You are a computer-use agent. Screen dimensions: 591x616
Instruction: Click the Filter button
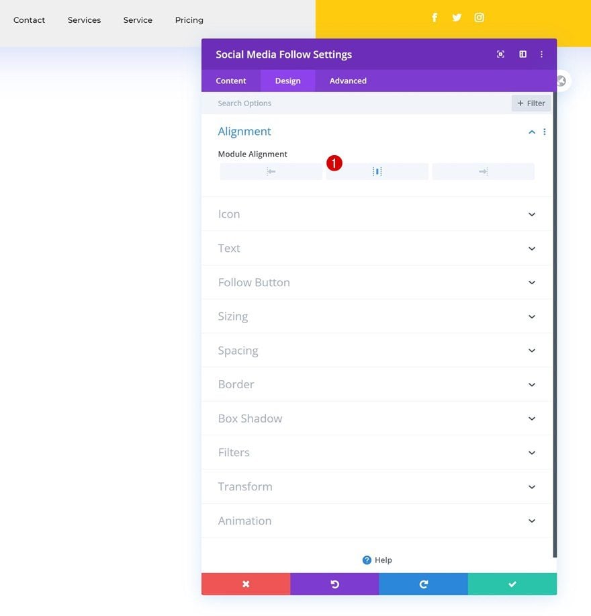[531, 103]
